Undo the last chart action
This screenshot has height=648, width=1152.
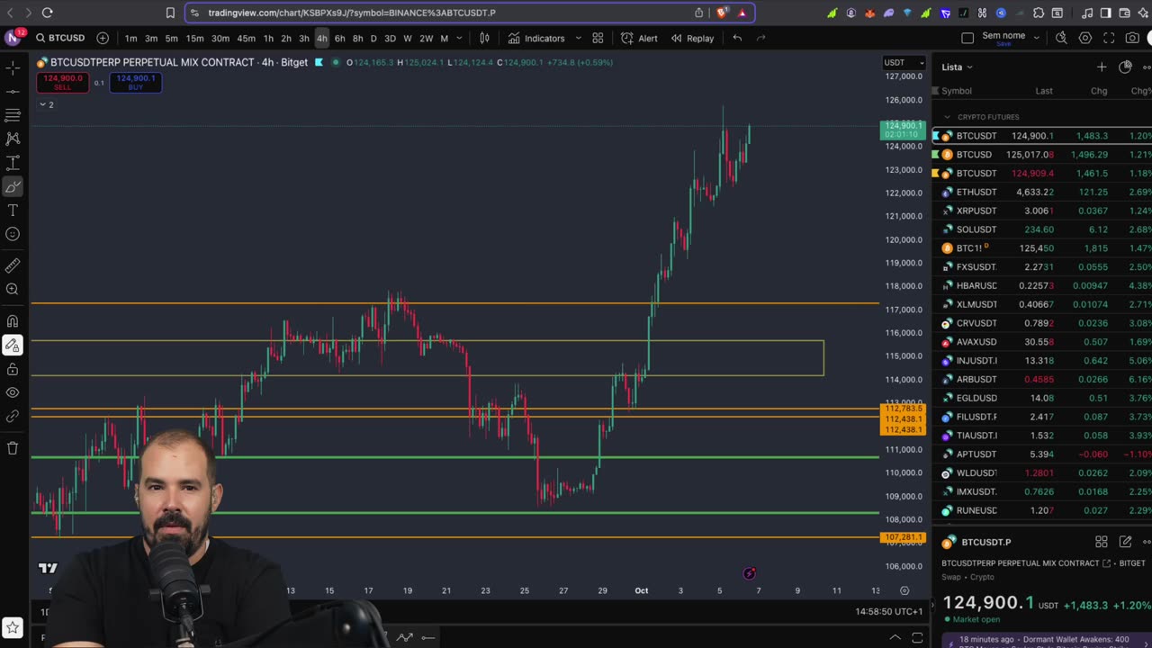coord(737,38)
